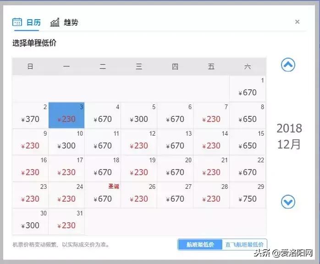Image resolution: width=320 pixels, height=264 pixels.
Task: Open the 日历 calendar tab
Action: [27, 22]
